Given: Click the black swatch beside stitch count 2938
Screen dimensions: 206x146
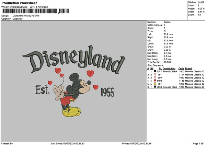Looking at the screenshot, I should pos(155,87).
